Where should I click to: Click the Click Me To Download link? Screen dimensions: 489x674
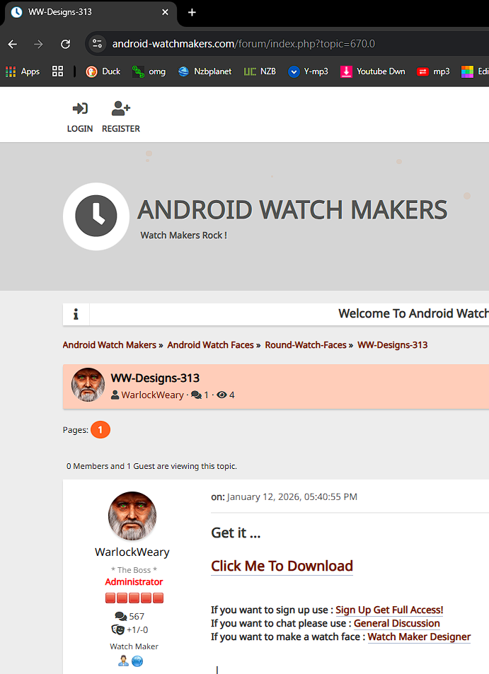click(x=282, y=566)
